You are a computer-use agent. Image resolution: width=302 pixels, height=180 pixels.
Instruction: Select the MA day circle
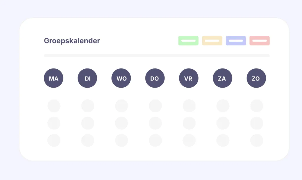(53, 78)
